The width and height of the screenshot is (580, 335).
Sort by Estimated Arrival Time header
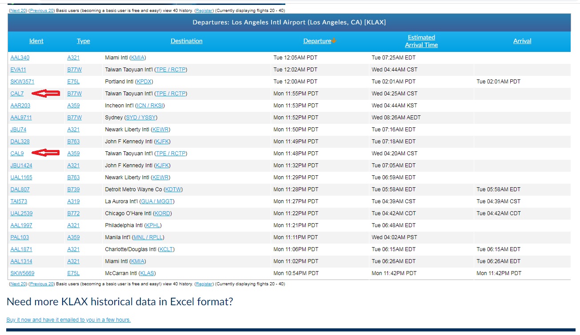421,41
